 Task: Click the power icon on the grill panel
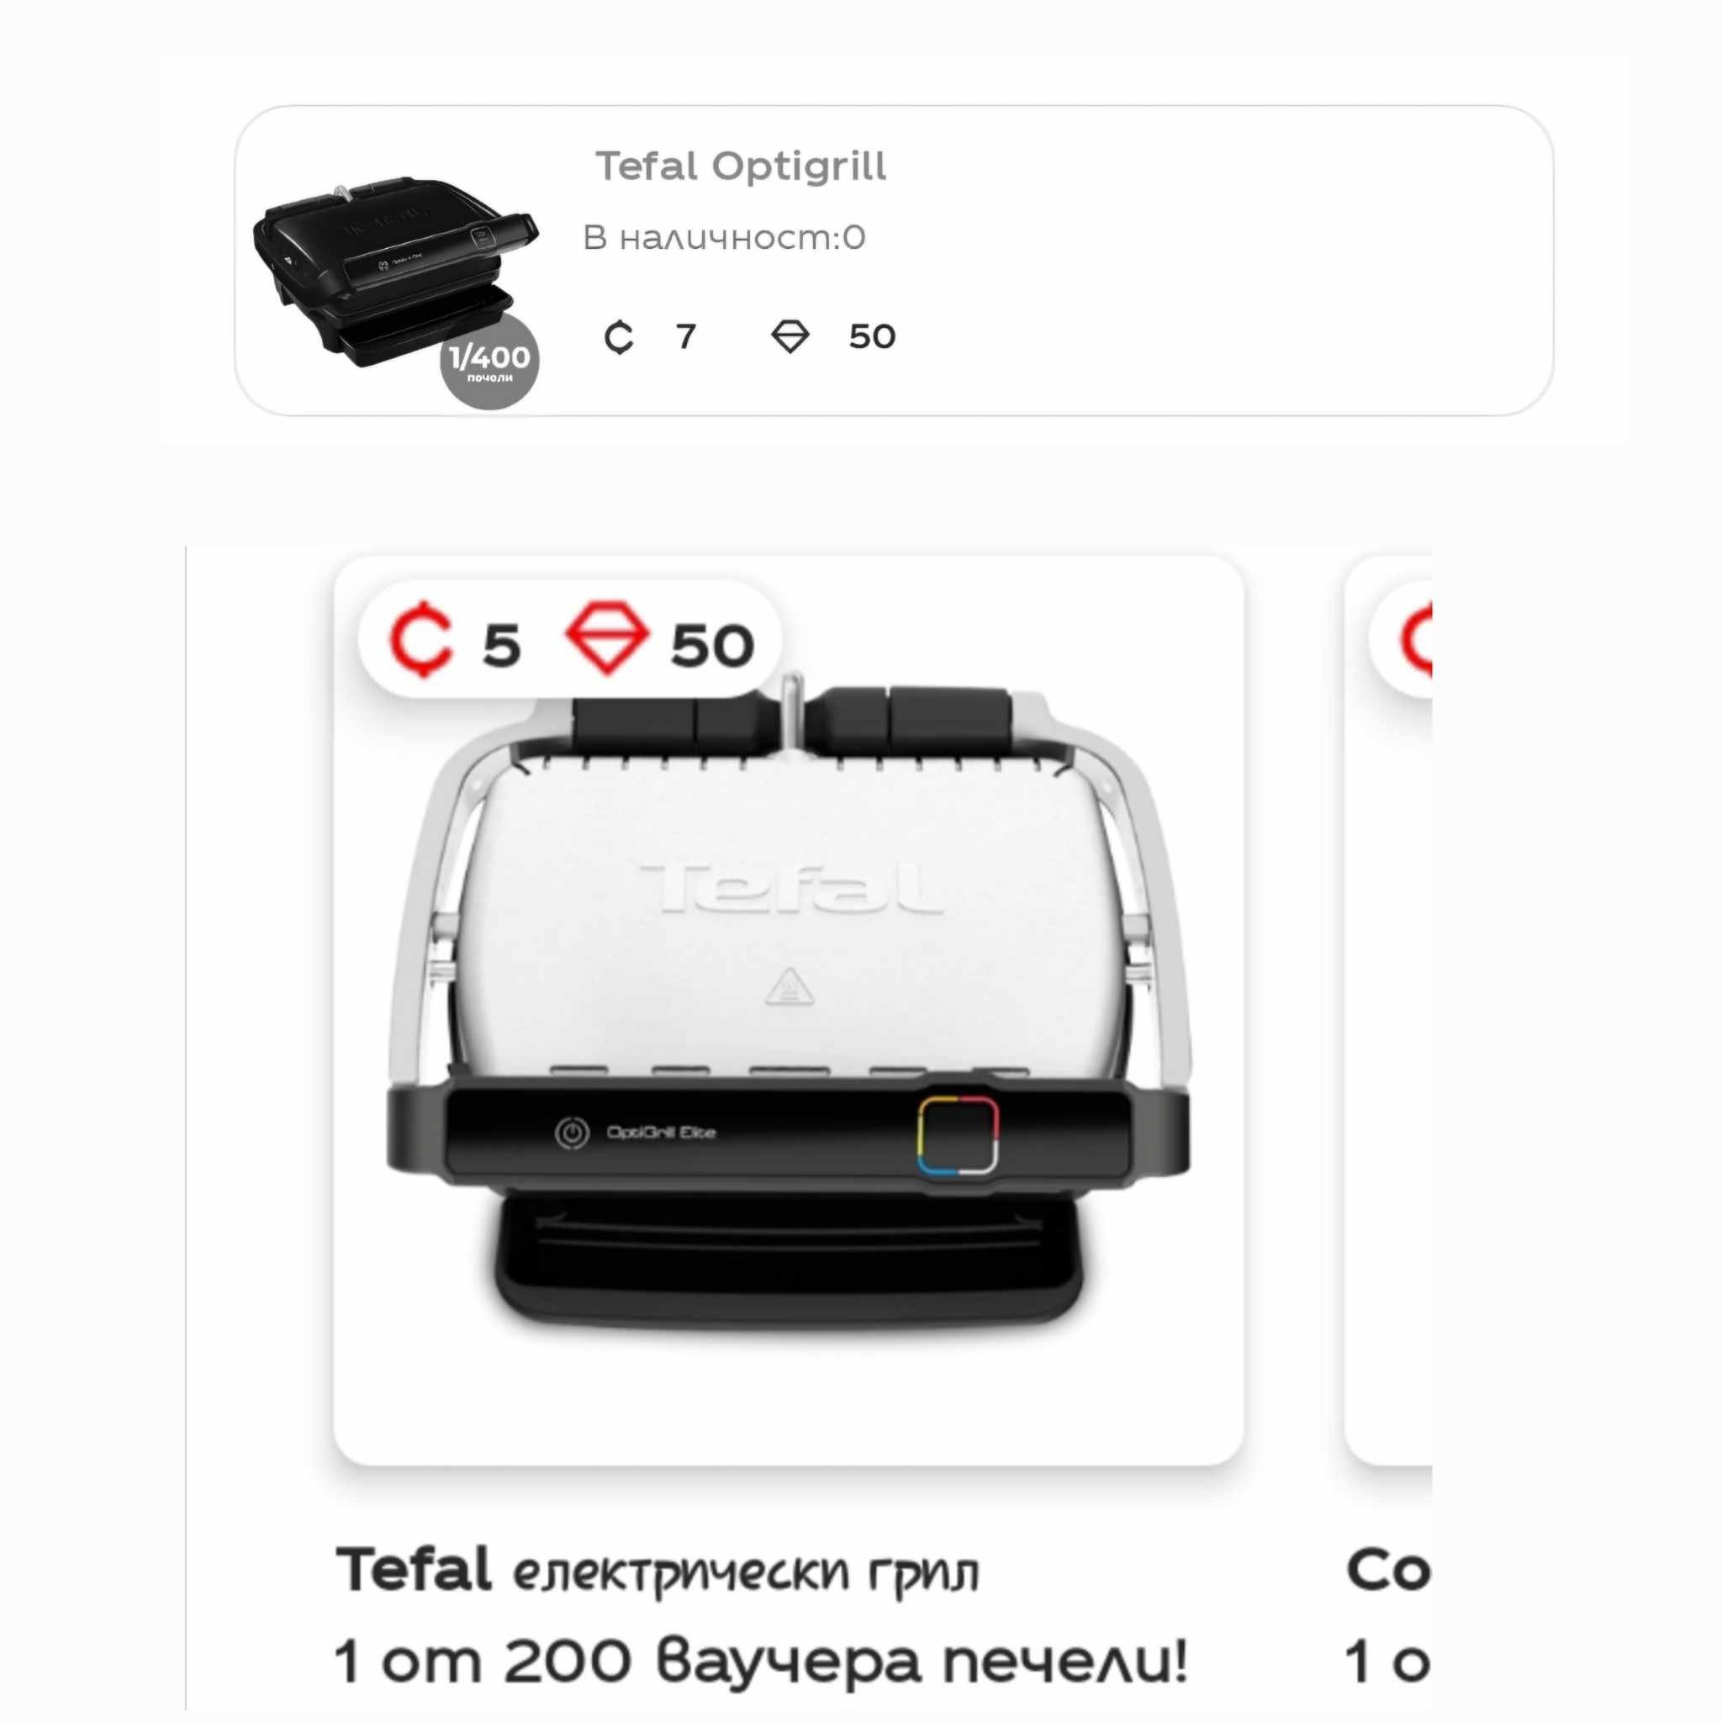point(571,1133)
